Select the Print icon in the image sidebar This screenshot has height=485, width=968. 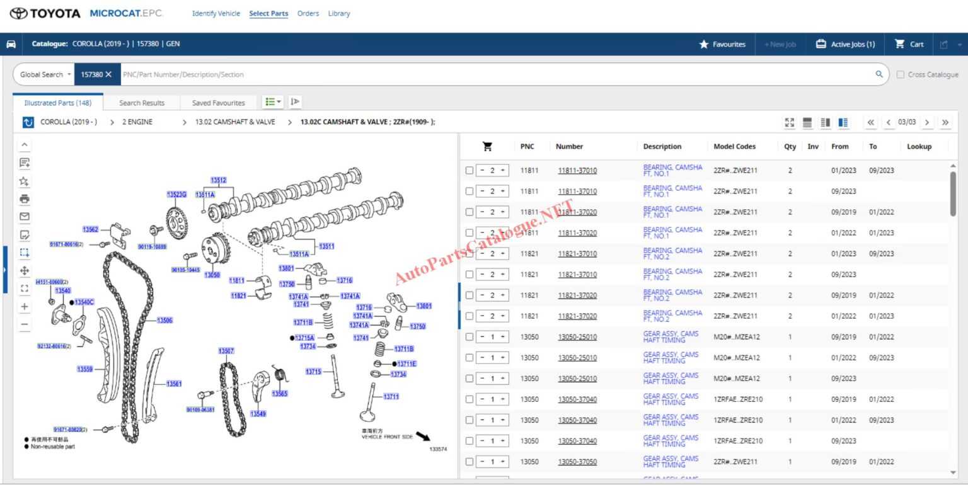pyautogui.click(x=24, y=198)
